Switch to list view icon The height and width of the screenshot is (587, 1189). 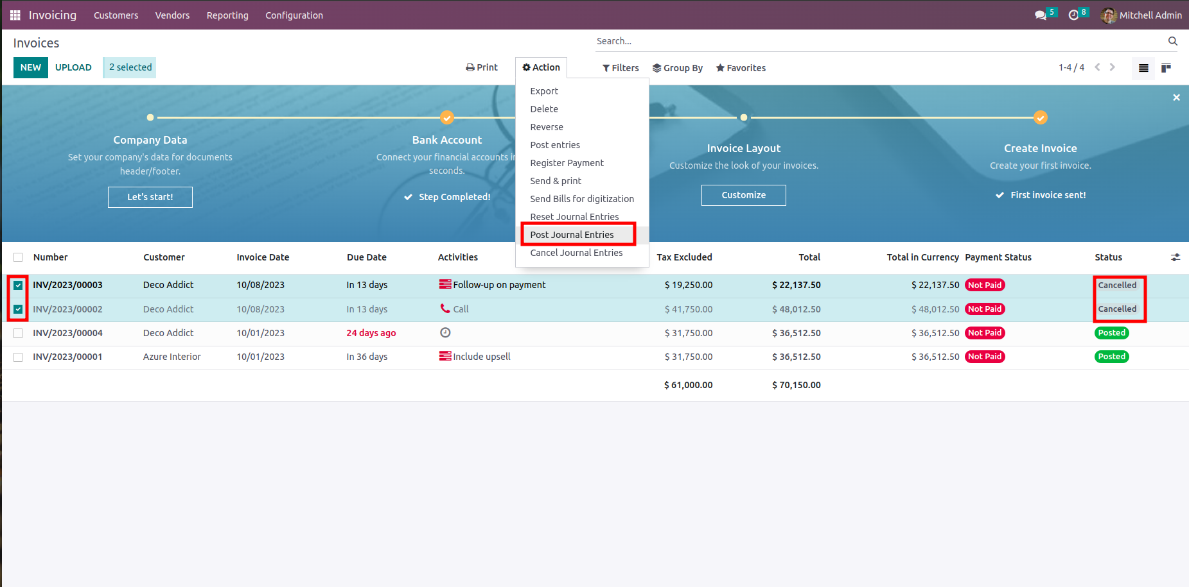pos(1143,68)
